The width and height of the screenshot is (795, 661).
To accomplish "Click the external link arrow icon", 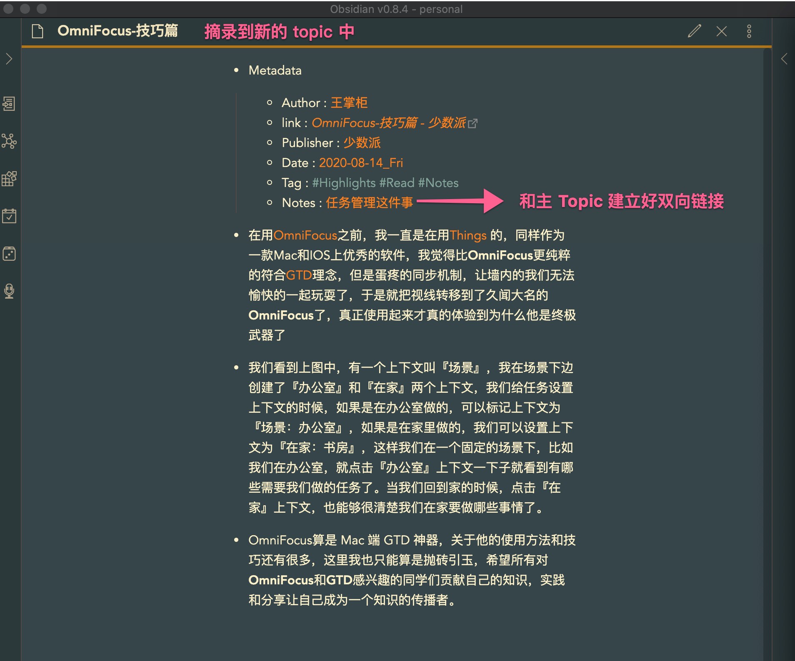I will tap(472, 124).
